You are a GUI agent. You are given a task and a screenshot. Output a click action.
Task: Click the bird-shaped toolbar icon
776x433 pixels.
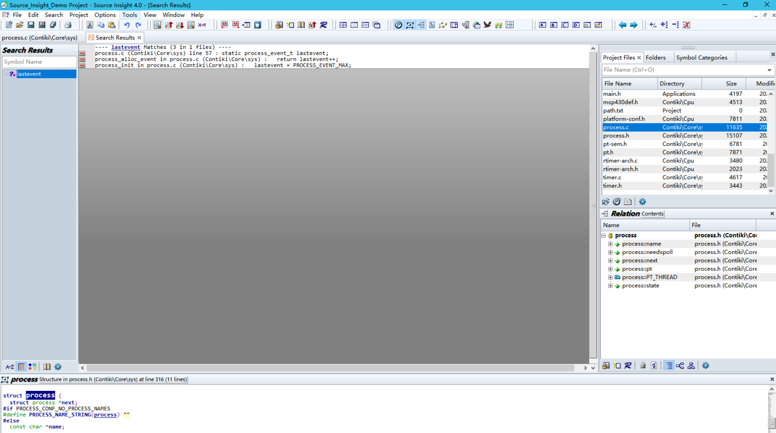pyautogui.click(x=487, y=25)
